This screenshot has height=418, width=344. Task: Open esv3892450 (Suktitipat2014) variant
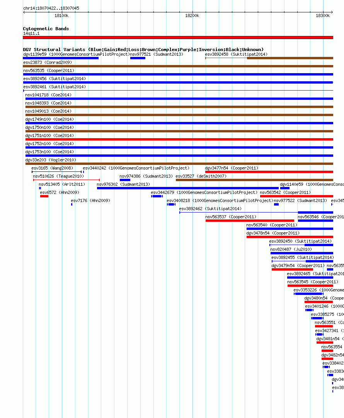(301, 241)
